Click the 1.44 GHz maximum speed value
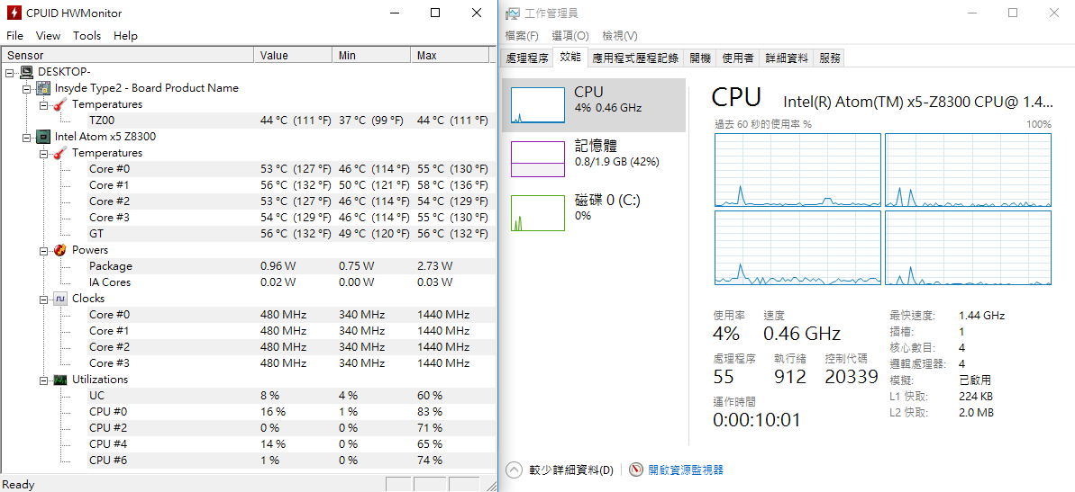1075x492 pixels. (x=982, y=316)
